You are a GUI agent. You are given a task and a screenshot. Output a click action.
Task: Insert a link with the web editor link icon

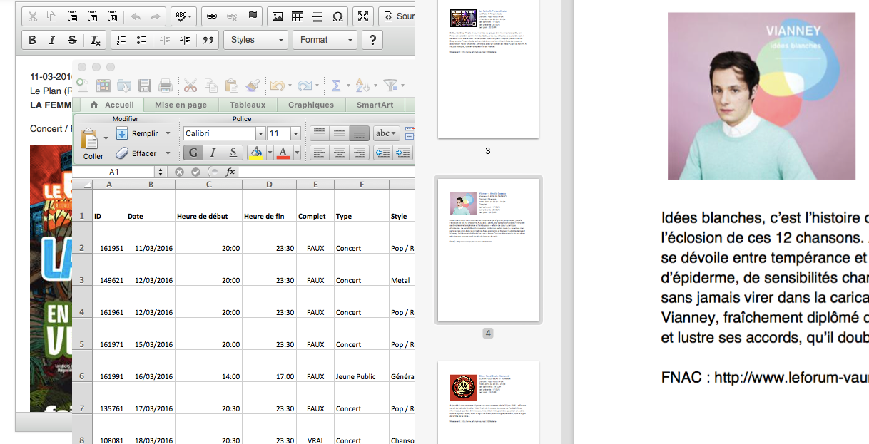tap(212, 16)
